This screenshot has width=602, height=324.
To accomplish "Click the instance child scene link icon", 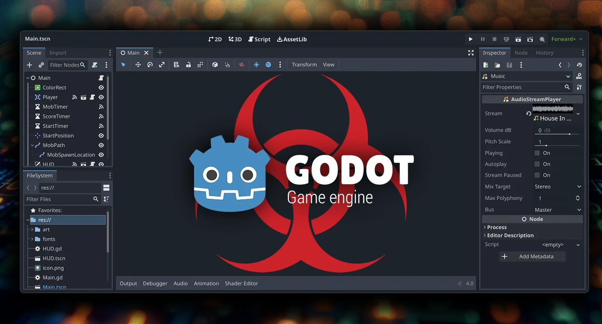I will coord(41,65).
